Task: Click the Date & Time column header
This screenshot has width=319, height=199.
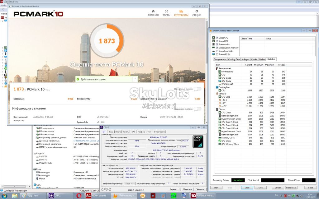Action: pyautogui.click(x=252, y=39)
